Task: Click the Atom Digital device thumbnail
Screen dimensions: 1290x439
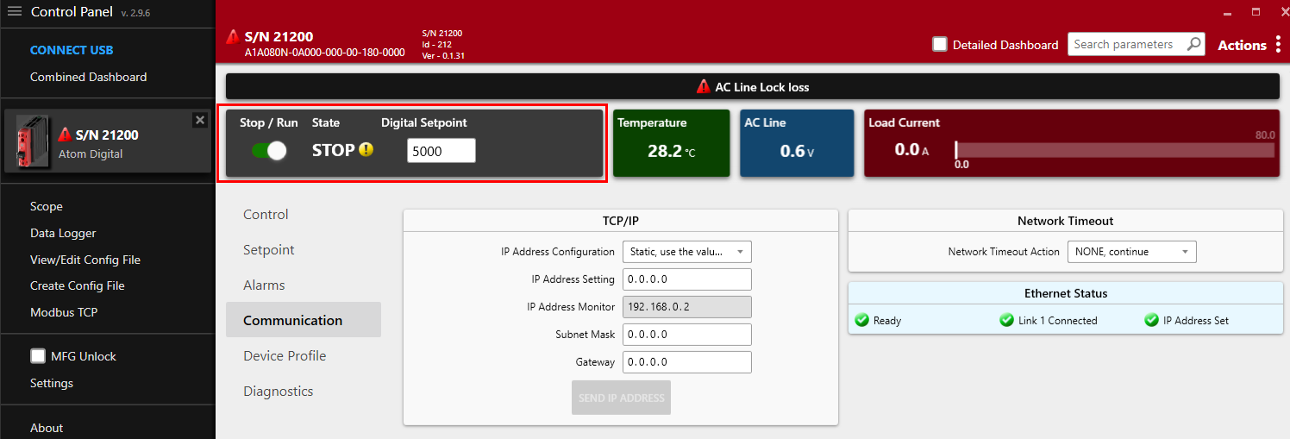Action: pos(34,142)
